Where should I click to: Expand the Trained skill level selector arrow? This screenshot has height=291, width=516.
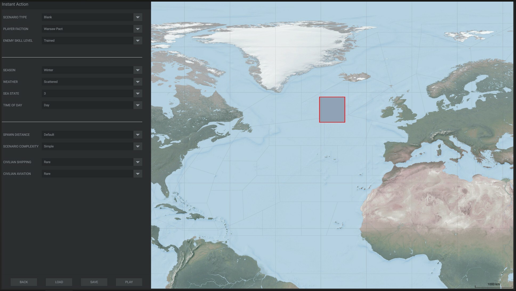coord(138,40)
